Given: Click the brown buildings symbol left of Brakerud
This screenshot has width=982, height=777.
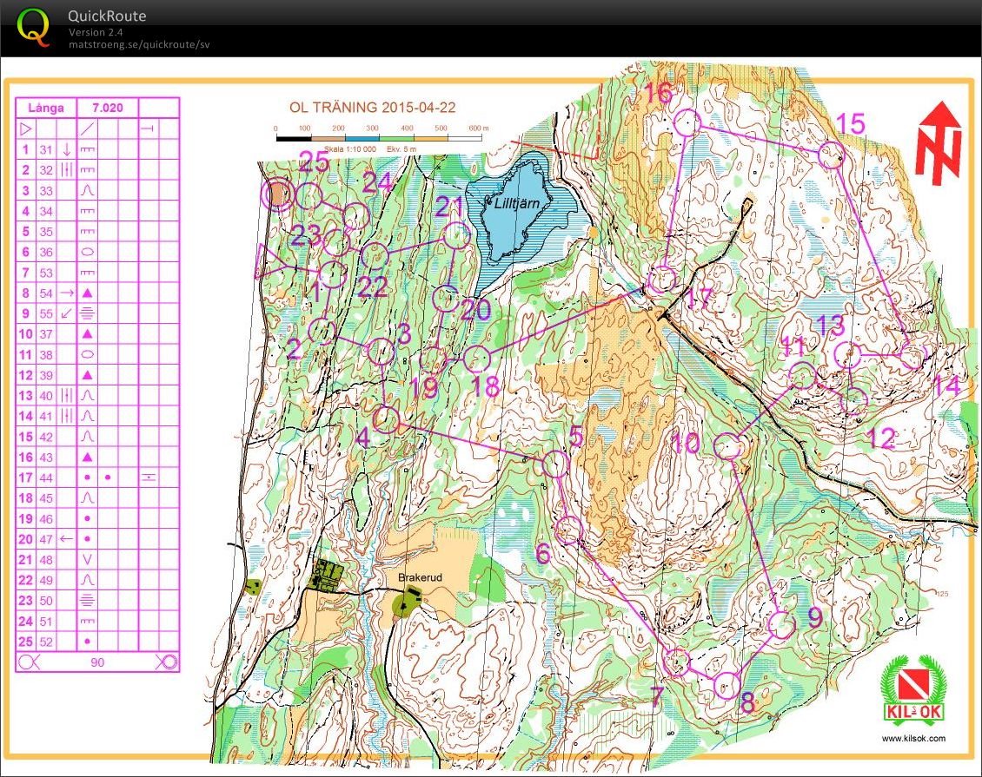Looking at the screenshot, I should pyautogui.click(x=327, y=576).
